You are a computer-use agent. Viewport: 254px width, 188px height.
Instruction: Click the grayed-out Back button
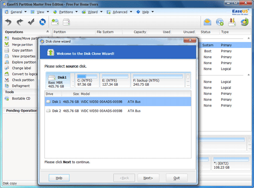(x=124, y=178)
